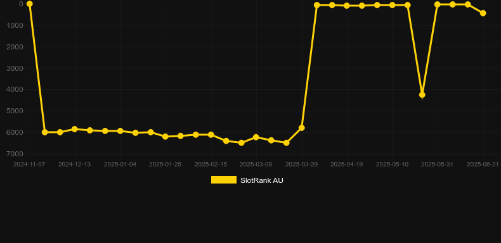Click the data point above 2025-01-25 label
The image size is (501, 243).
[x=166, y=137]
